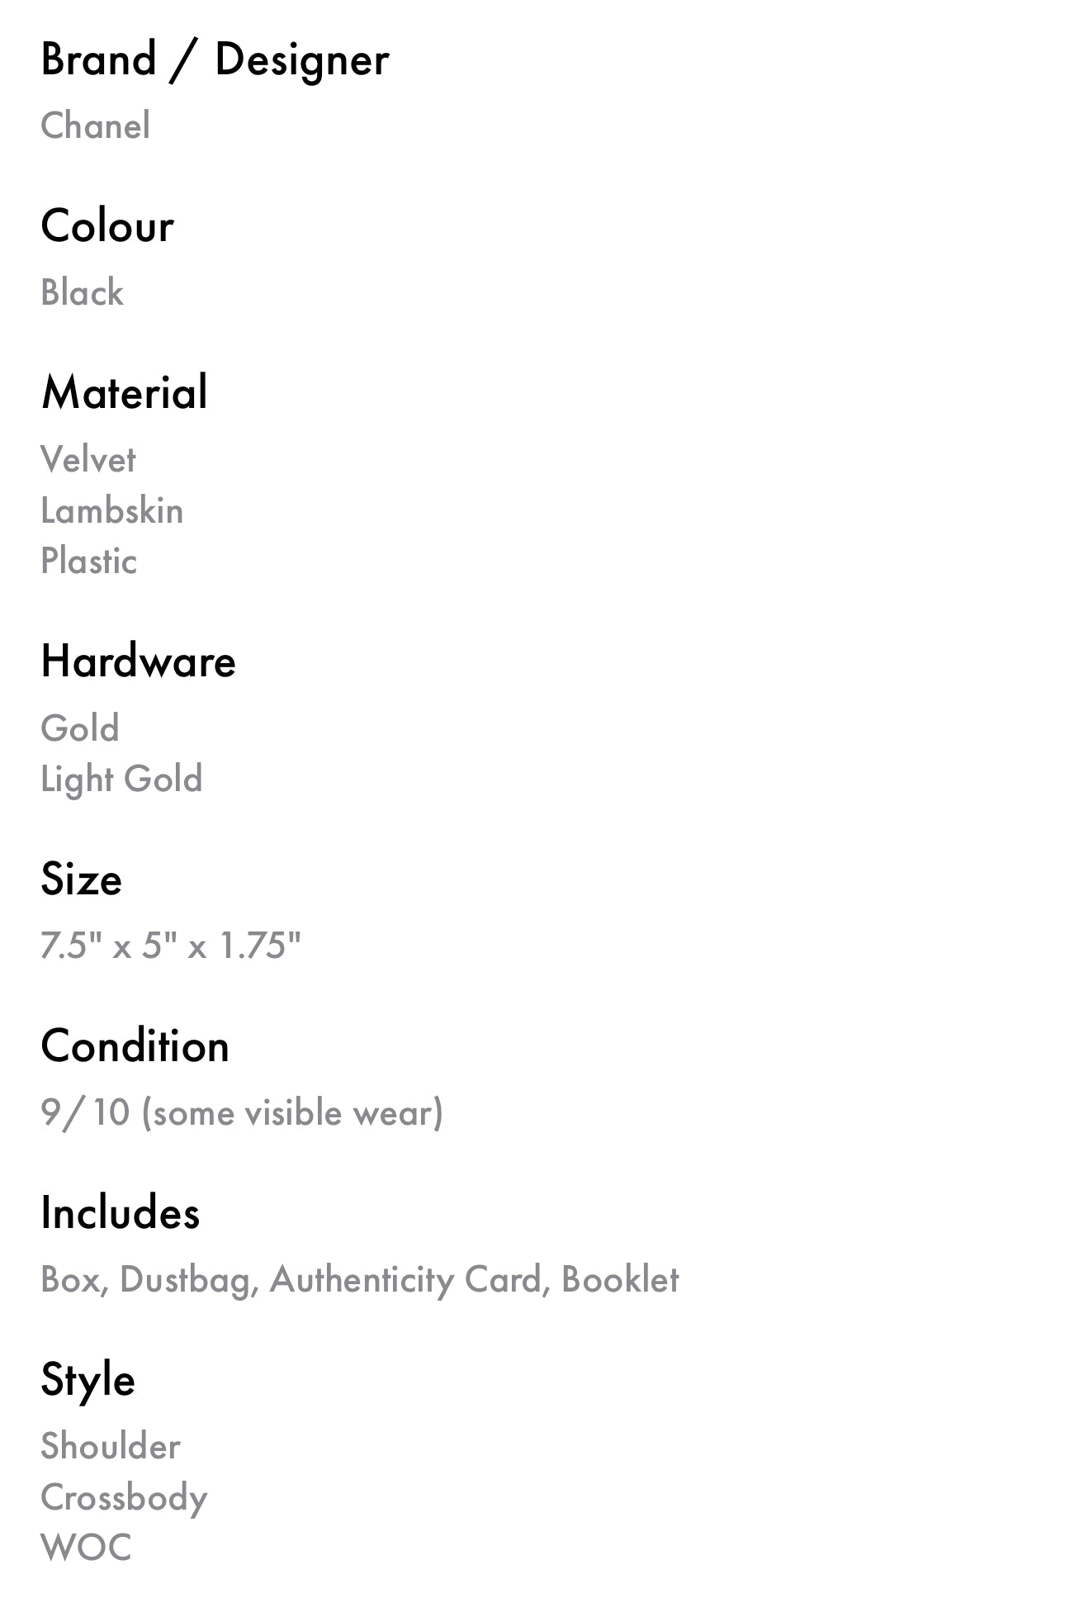Viewport: 1065px width, 1612px height.
Task: Click the 'Includes' heading
Action: point(120,1213)
